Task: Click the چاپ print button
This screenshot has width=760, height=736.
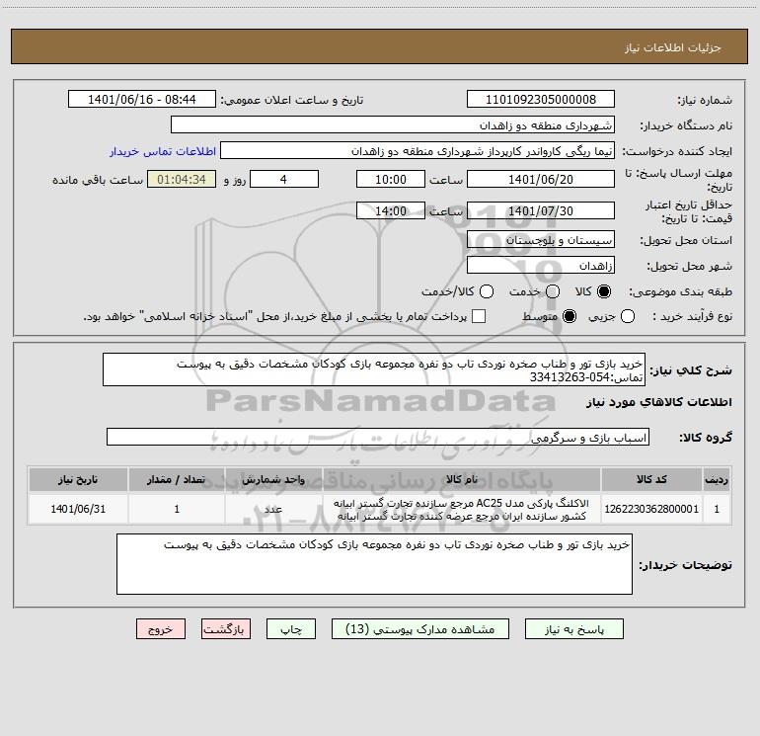Action: coord(291,629)
